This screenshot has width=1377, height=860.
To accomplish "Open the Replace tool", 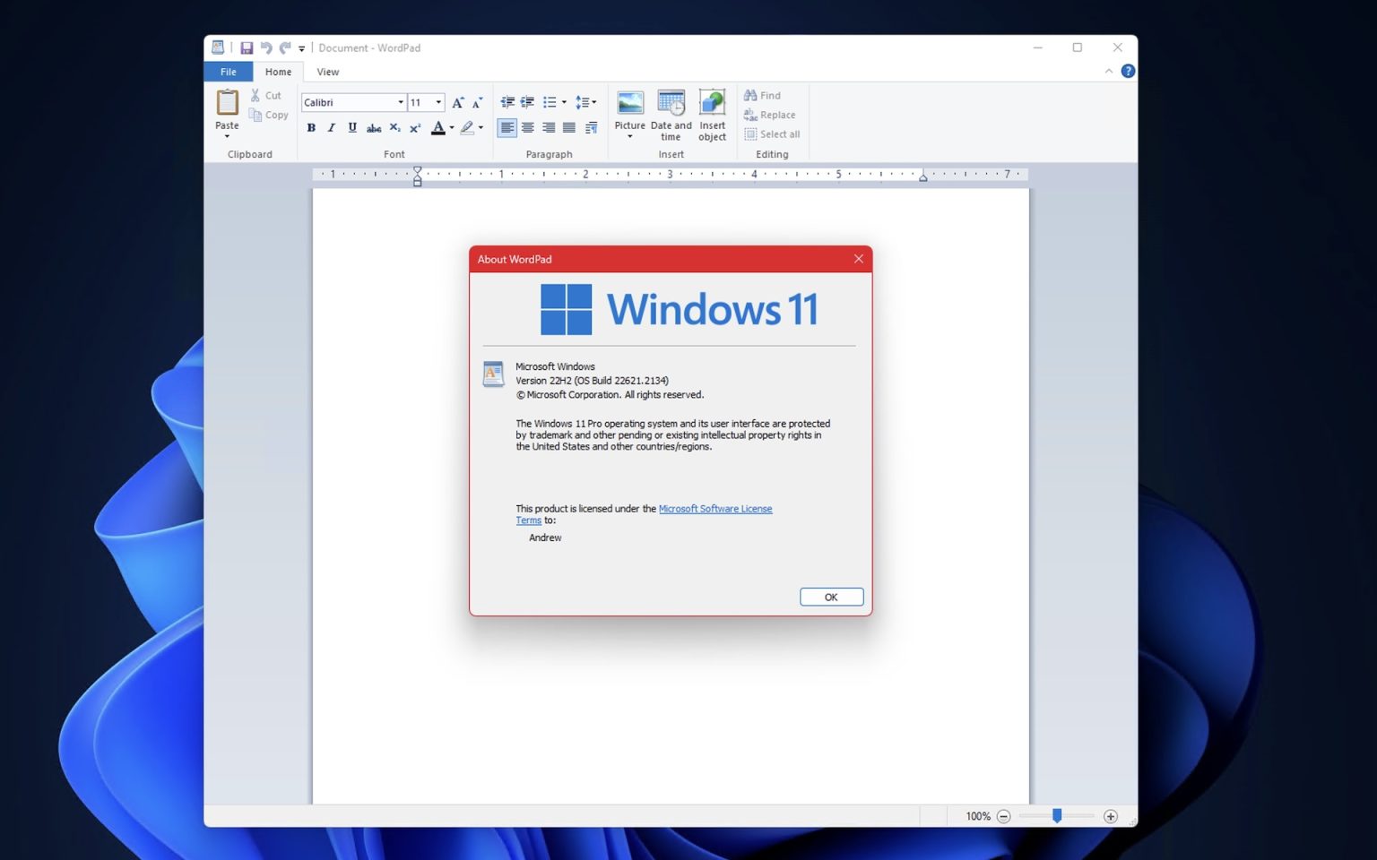I will point(770,115).
